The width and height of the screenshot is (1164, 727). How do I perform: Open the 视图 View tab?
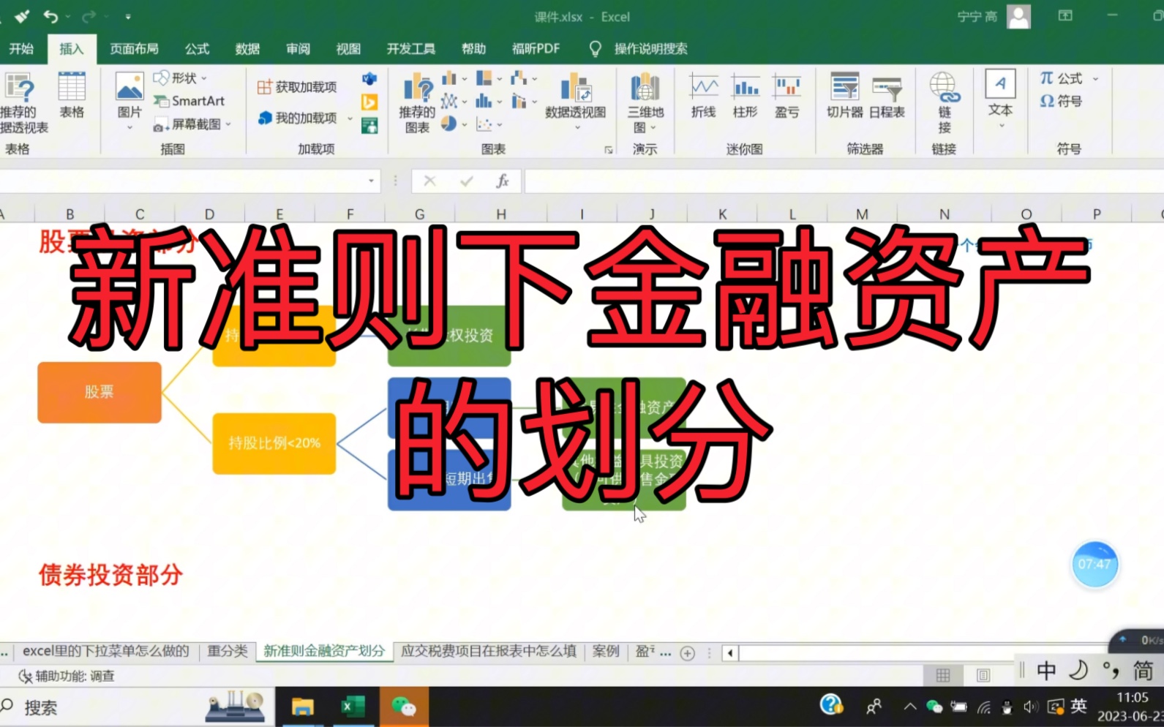[348, 48]
